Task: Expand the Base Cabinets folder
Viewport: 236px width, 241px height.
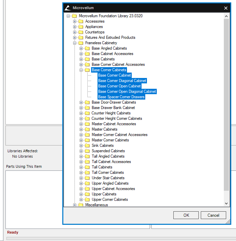Action: [81, 59]
